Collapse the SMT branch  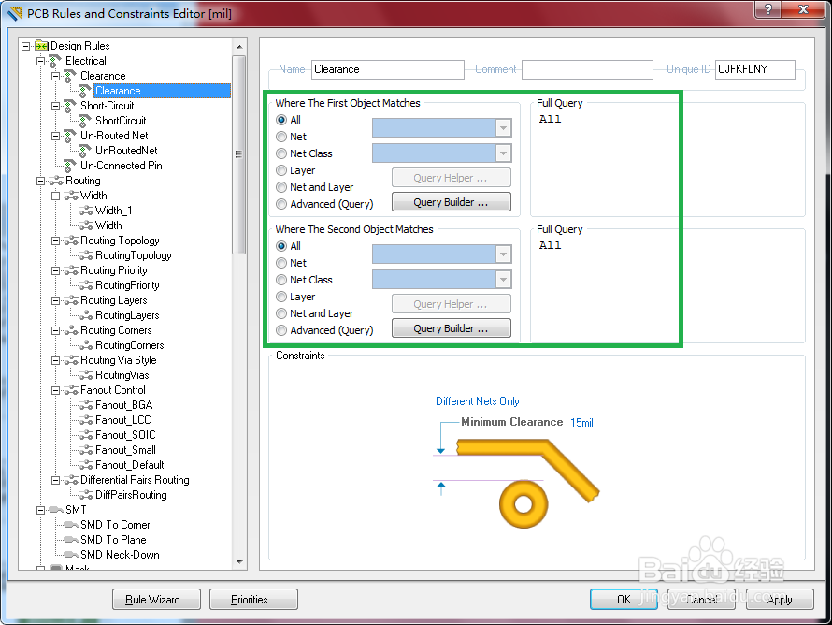tap(40, 510)
